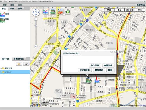Click the eraser icon beside folder button

click(x=26, y=64)
